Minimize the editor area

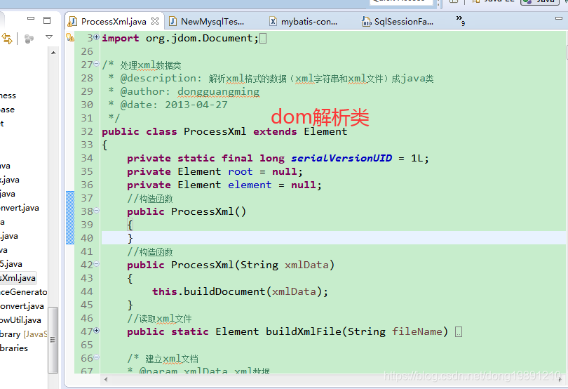point(559,18)
